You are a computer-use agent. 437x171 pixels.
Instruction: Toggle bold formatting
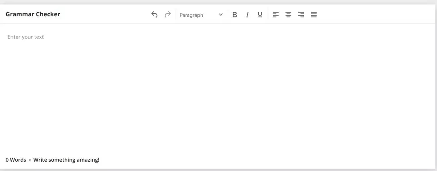click(x=234, y=15)
